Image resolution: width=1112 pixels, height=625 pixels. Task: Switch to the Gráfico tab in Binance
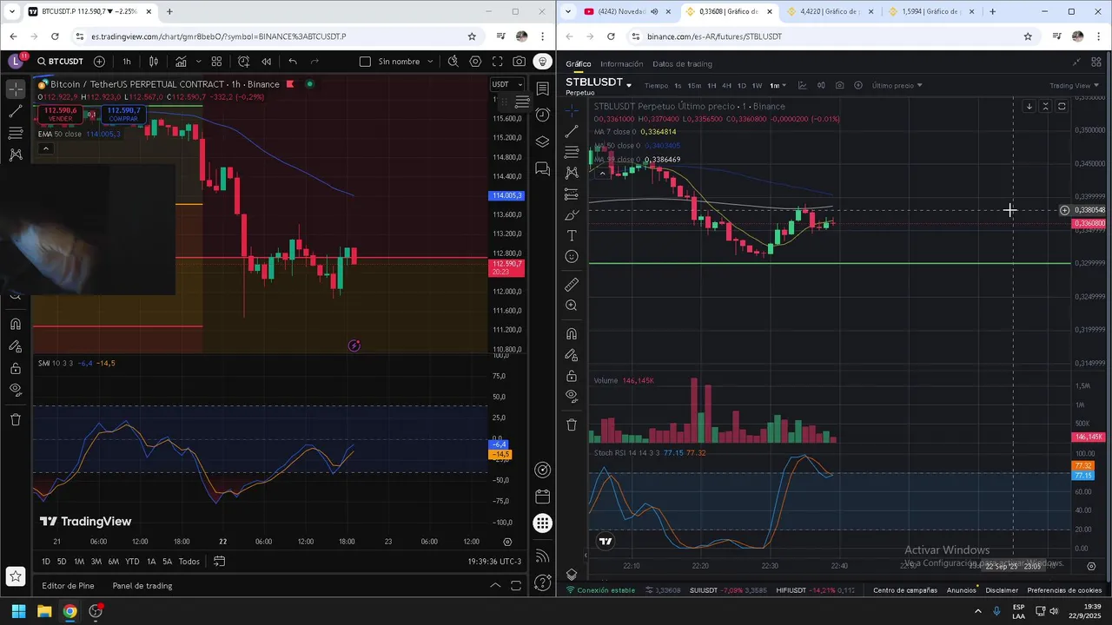tap(579, 64)
